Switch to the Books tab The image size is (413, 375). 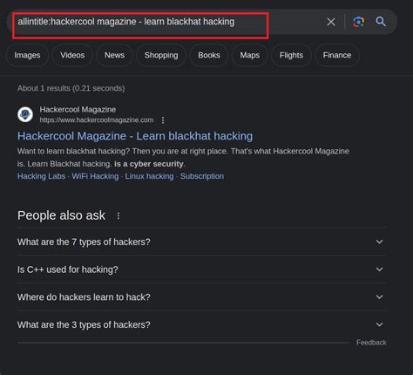pos(209,55)
